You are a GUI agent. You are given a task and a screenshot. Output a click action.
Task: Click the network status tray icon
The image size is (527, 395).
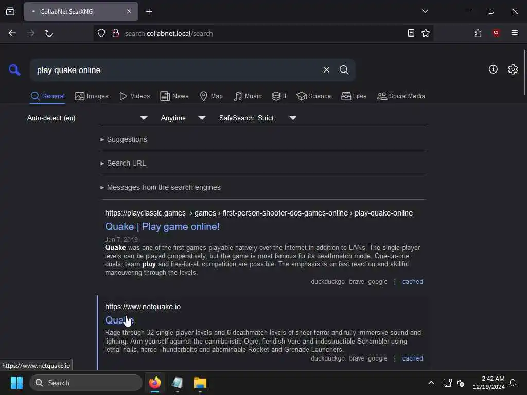[x=447, y=383]
